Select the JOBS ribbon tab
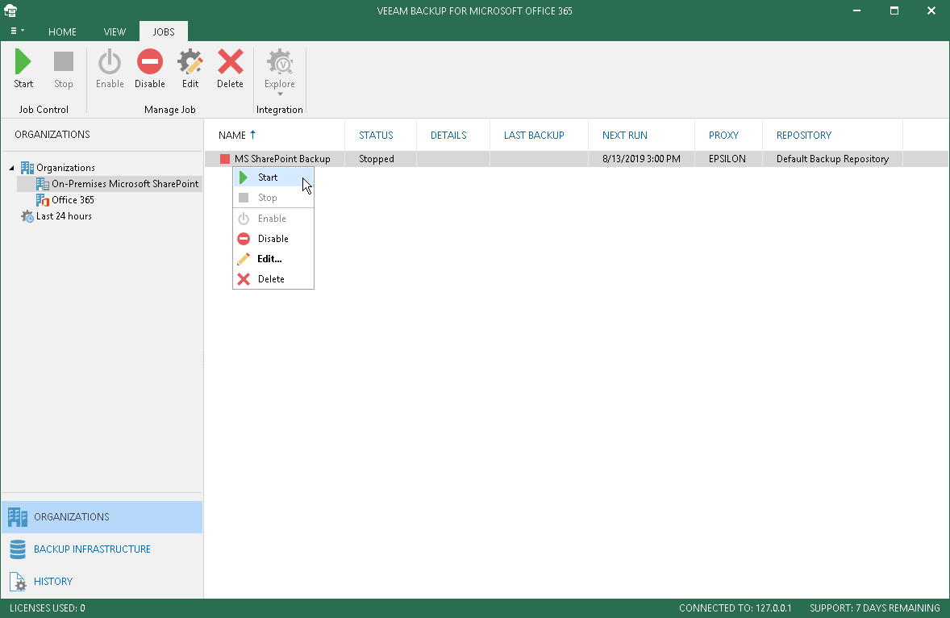The width and height of the screenshot is (950, 618). coord(164,31)
